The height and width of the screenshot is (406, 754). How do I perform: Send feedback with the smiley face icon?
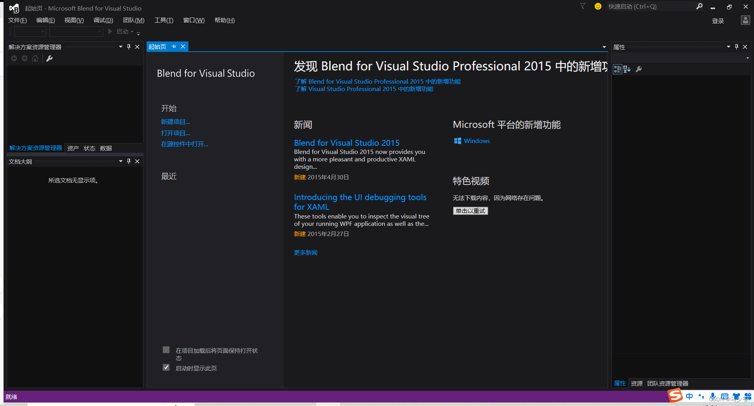598,6
